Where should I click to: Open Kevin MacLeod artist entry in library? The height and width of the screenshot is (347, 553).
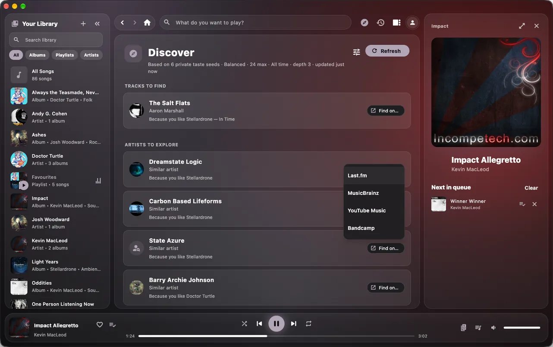point(57,244)
